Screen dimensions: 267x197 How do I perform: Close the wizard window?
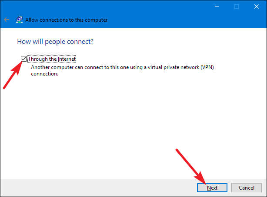point(257,7)
